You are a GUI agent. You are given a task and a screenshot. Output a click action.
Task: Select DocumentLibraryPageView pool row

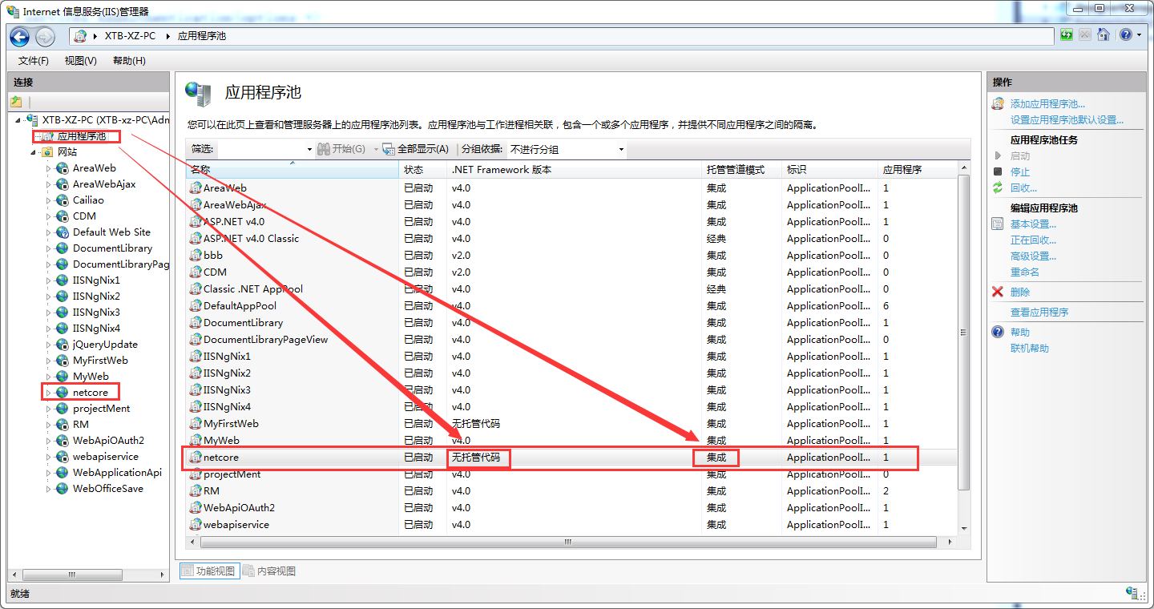coord(572,340)
